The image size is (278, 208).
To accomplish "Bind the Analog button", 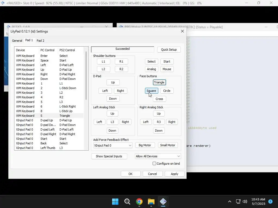I will 151,69.
